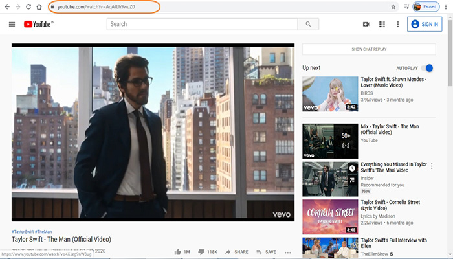
Task: Open the settings three-dot menu beside apps
Action: (397, 25)
